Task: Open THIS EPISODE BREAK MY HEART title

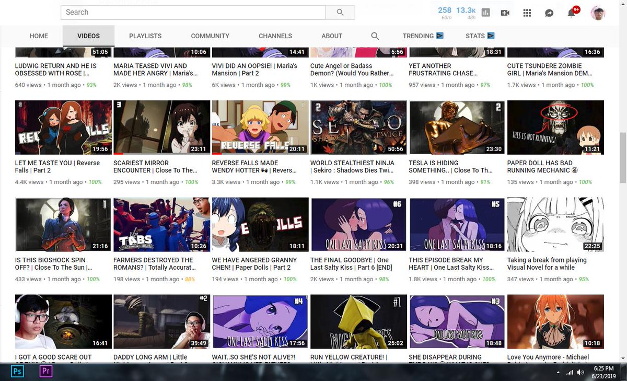Action: pyautogui.click(x=451, y=264)
